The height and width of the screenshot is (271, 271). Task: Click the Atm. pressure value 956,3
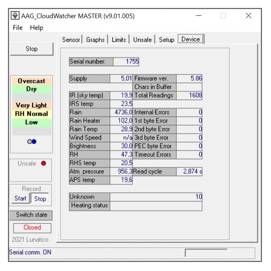(121, 172)
